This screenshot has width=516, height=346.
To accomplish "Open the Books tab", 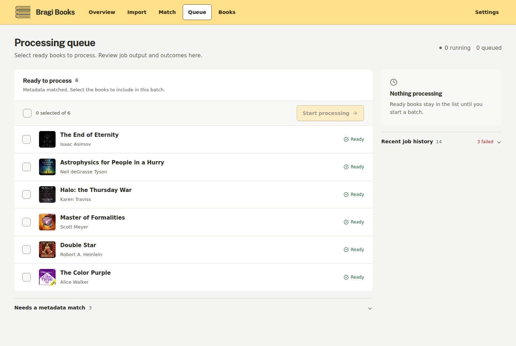I will click(227, 12).
